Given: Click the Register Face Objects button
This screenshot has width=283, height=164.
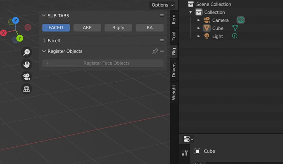Looking at the screenshot, I should pos(103,63).
